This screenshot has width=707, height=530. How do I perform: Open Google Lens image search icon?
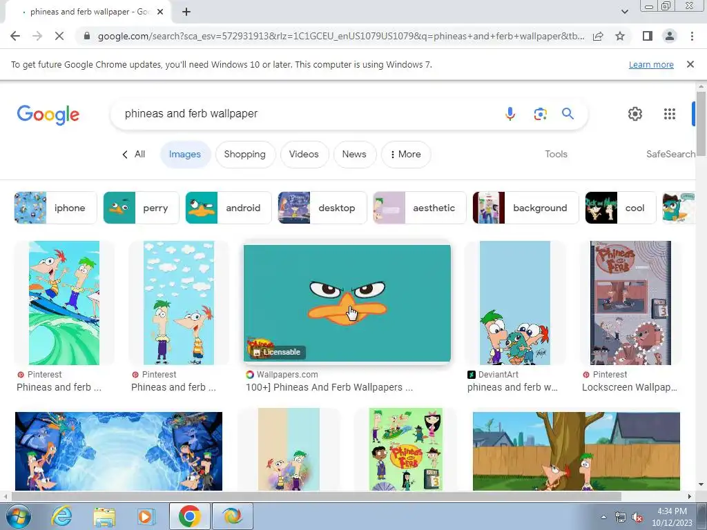coord(540,114)
